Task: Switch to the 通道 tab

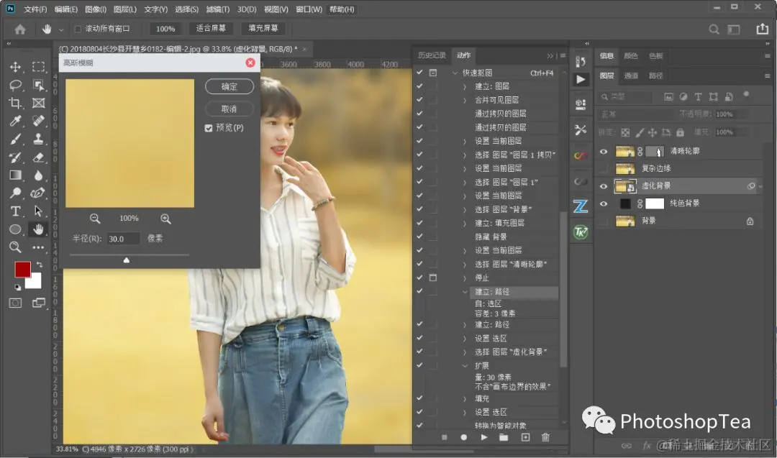Action: [631, 75]
